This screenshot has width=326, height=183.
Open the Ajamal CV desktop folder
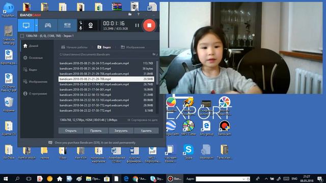9,128
